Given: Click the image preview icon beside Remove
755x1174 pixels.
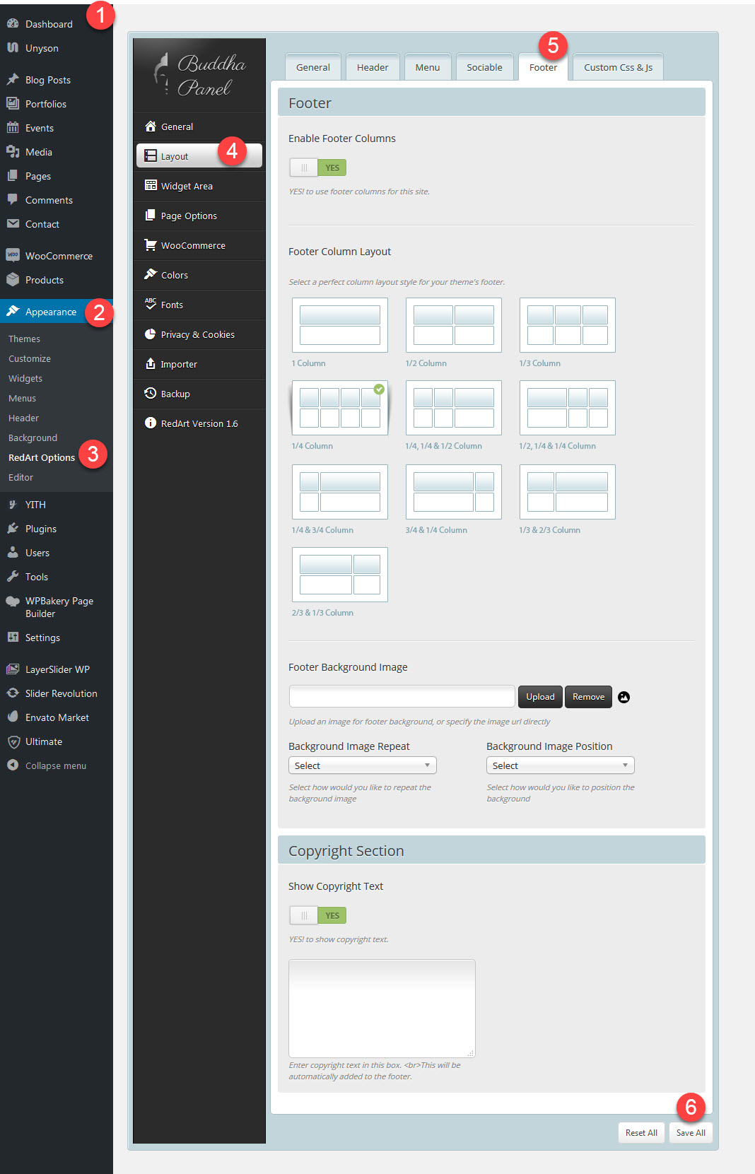Looking at the screenshot, I should coord(624,697).
